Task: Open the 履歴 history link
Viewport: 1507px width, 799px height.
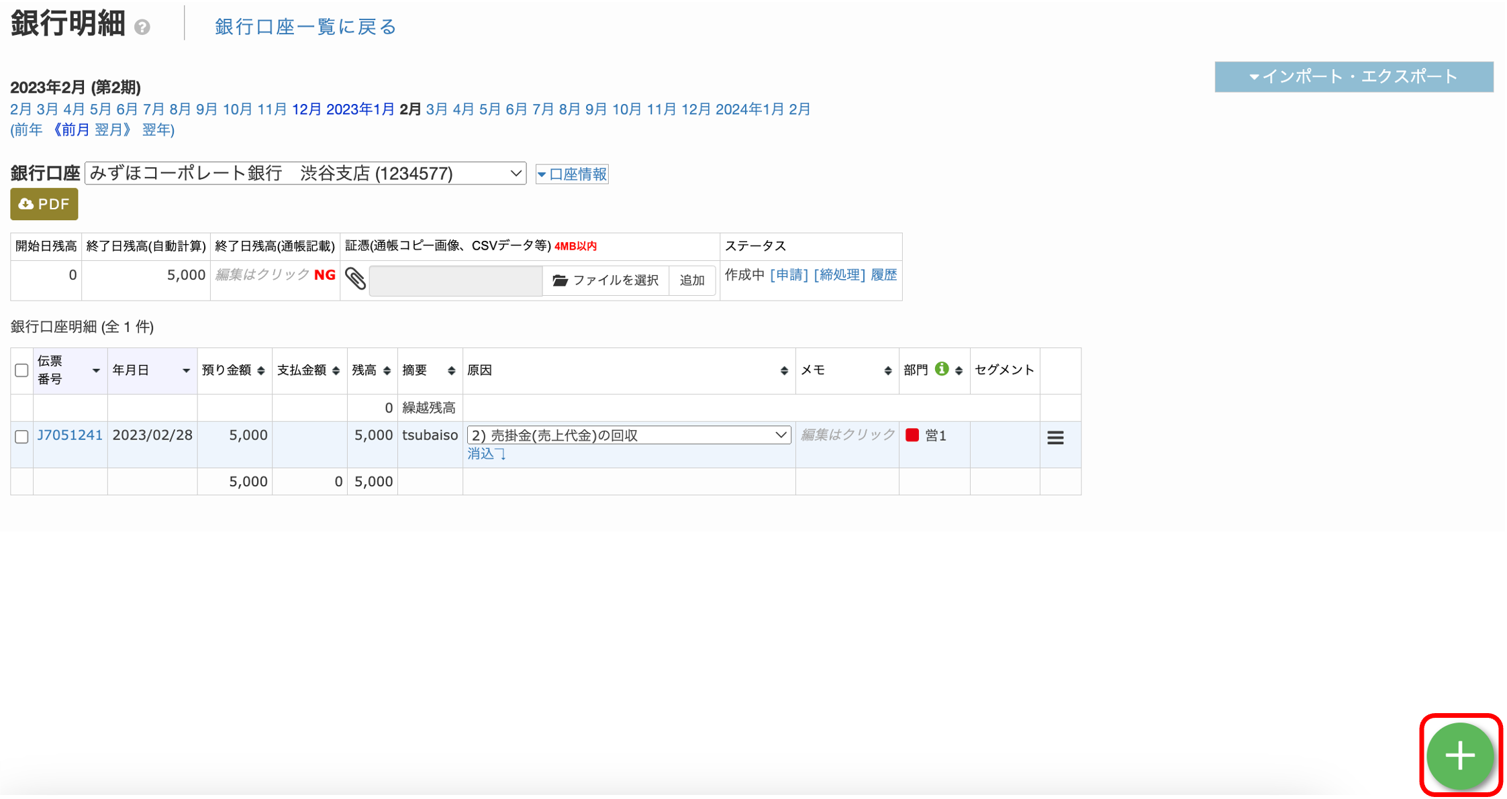Action: click(883, 275)
